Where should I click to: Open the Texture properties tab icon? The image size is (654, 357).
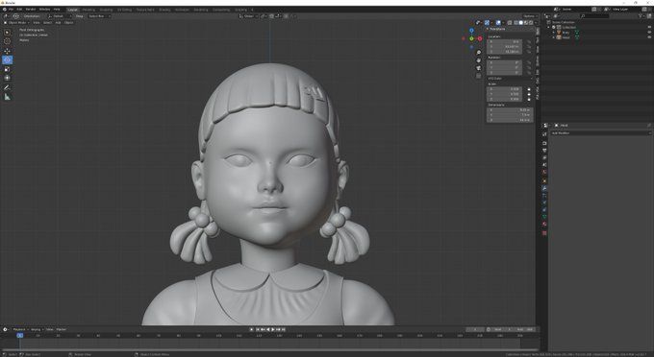pos(544,233)
